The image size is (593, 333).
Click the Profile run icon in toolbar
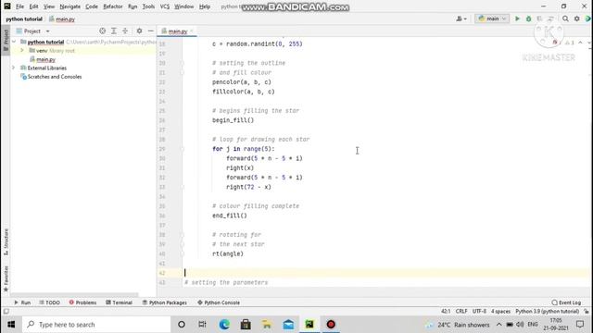tap(550, 18)
